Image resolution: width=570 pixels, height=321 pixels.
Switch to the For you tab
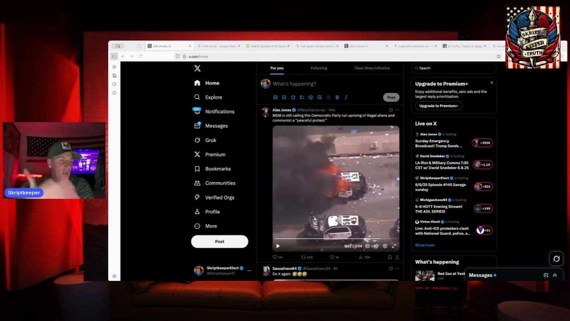[x=277, y=68]
